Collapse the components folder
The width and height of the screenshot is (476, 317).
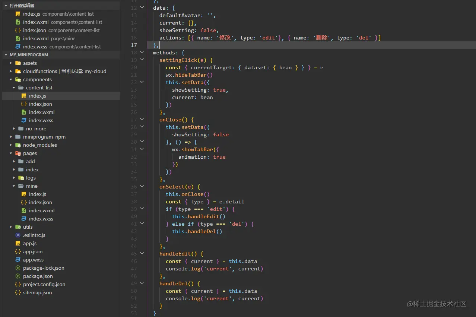(x=11, y=79)
